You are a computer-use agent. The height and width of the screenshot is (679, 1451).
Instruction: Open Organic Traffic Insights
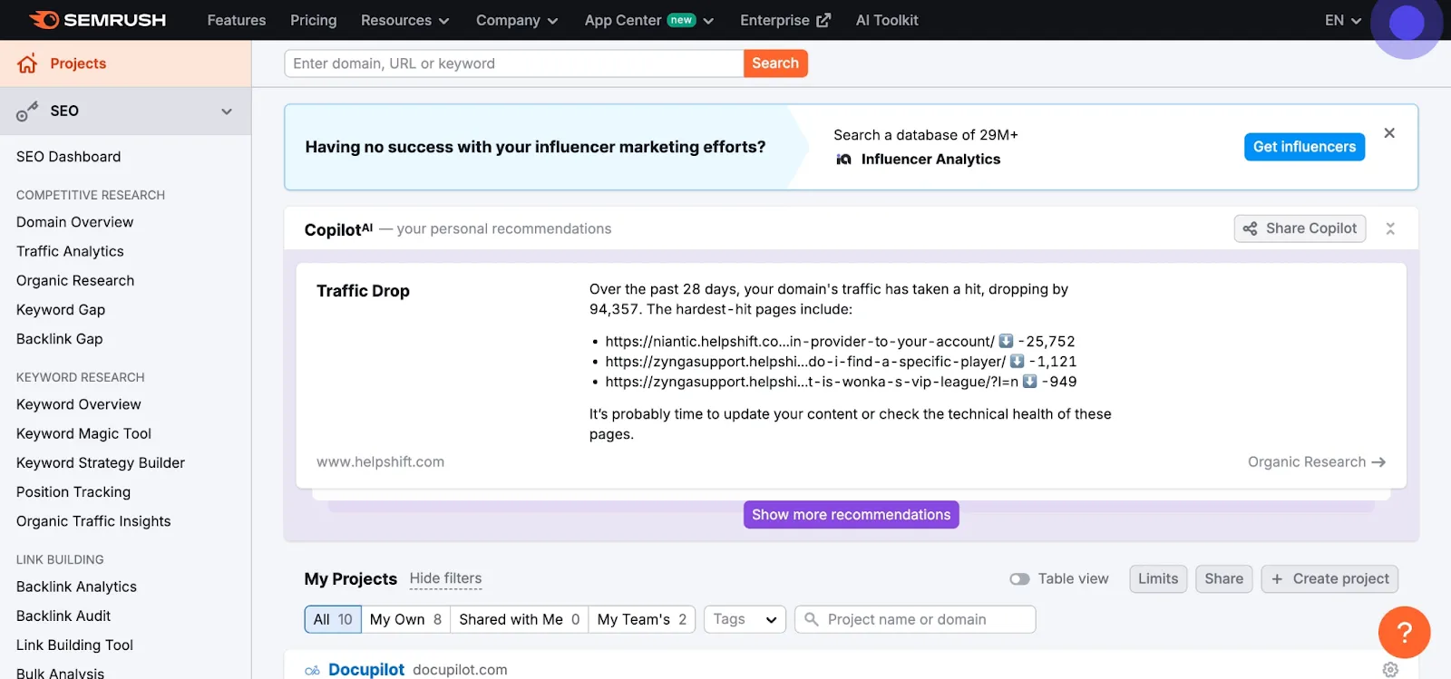pos(93,521)
